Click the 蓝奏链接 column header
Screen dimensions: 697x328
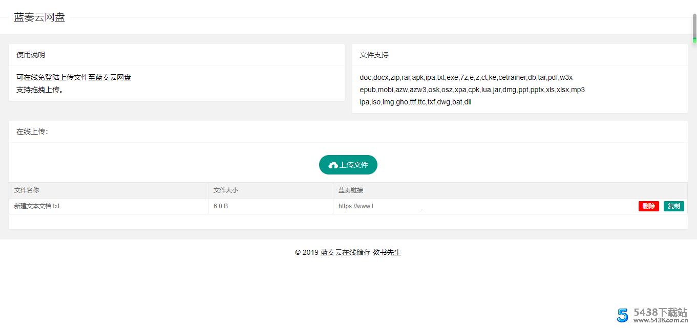click(x=350, y=190)
